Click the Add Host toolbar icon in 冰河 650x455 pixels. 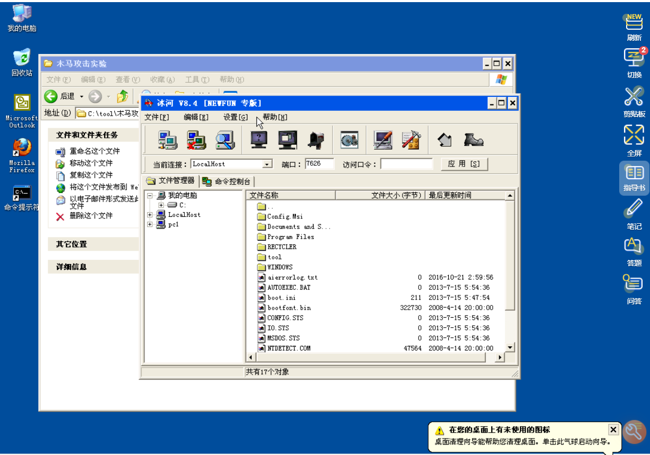tap(168, 140)
